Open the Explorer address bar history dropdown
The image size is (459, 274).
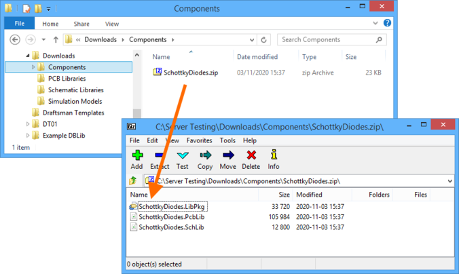(x=252, y=40)
